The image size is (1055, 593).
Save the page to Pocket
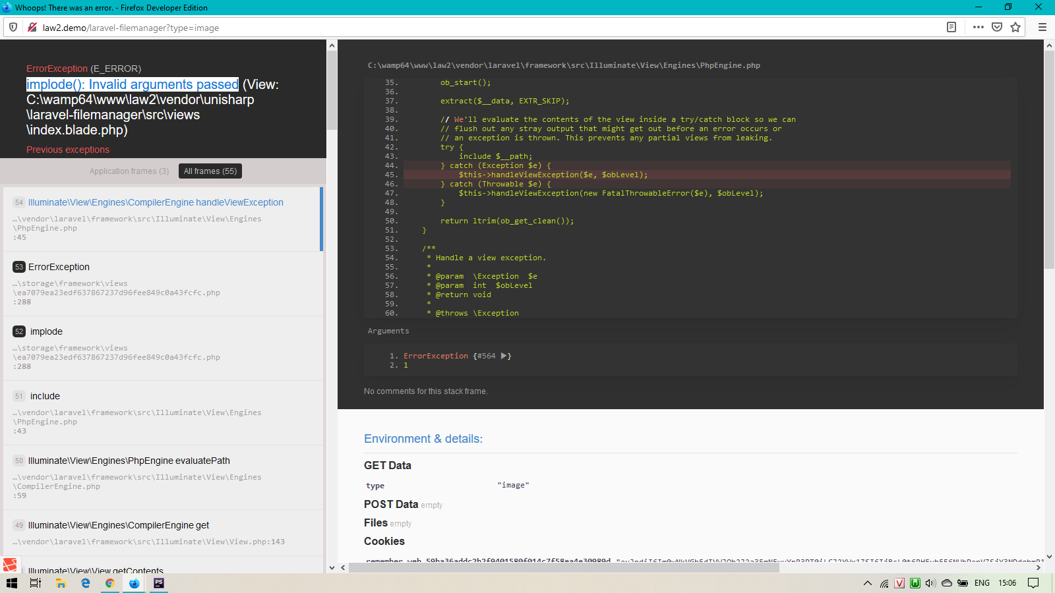pyautogui.click(x=997, y=27)
